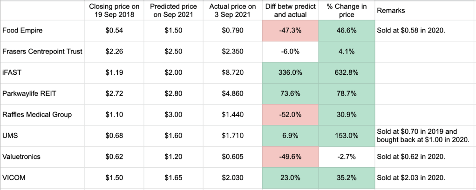The image size is (476, 190).
Task: Select the red -47.3% cell
Action: coord(290,30)
